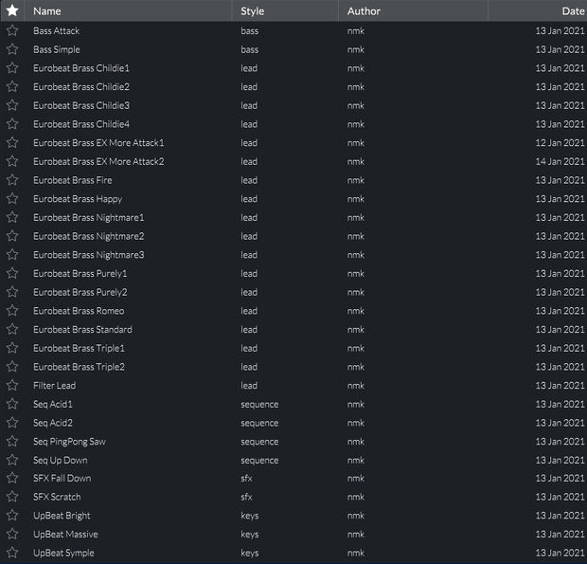The height and width of the screenshot is (564, 587).
Task: Favorite the Bass Attack preset star
Action: [x=12, y=30]
